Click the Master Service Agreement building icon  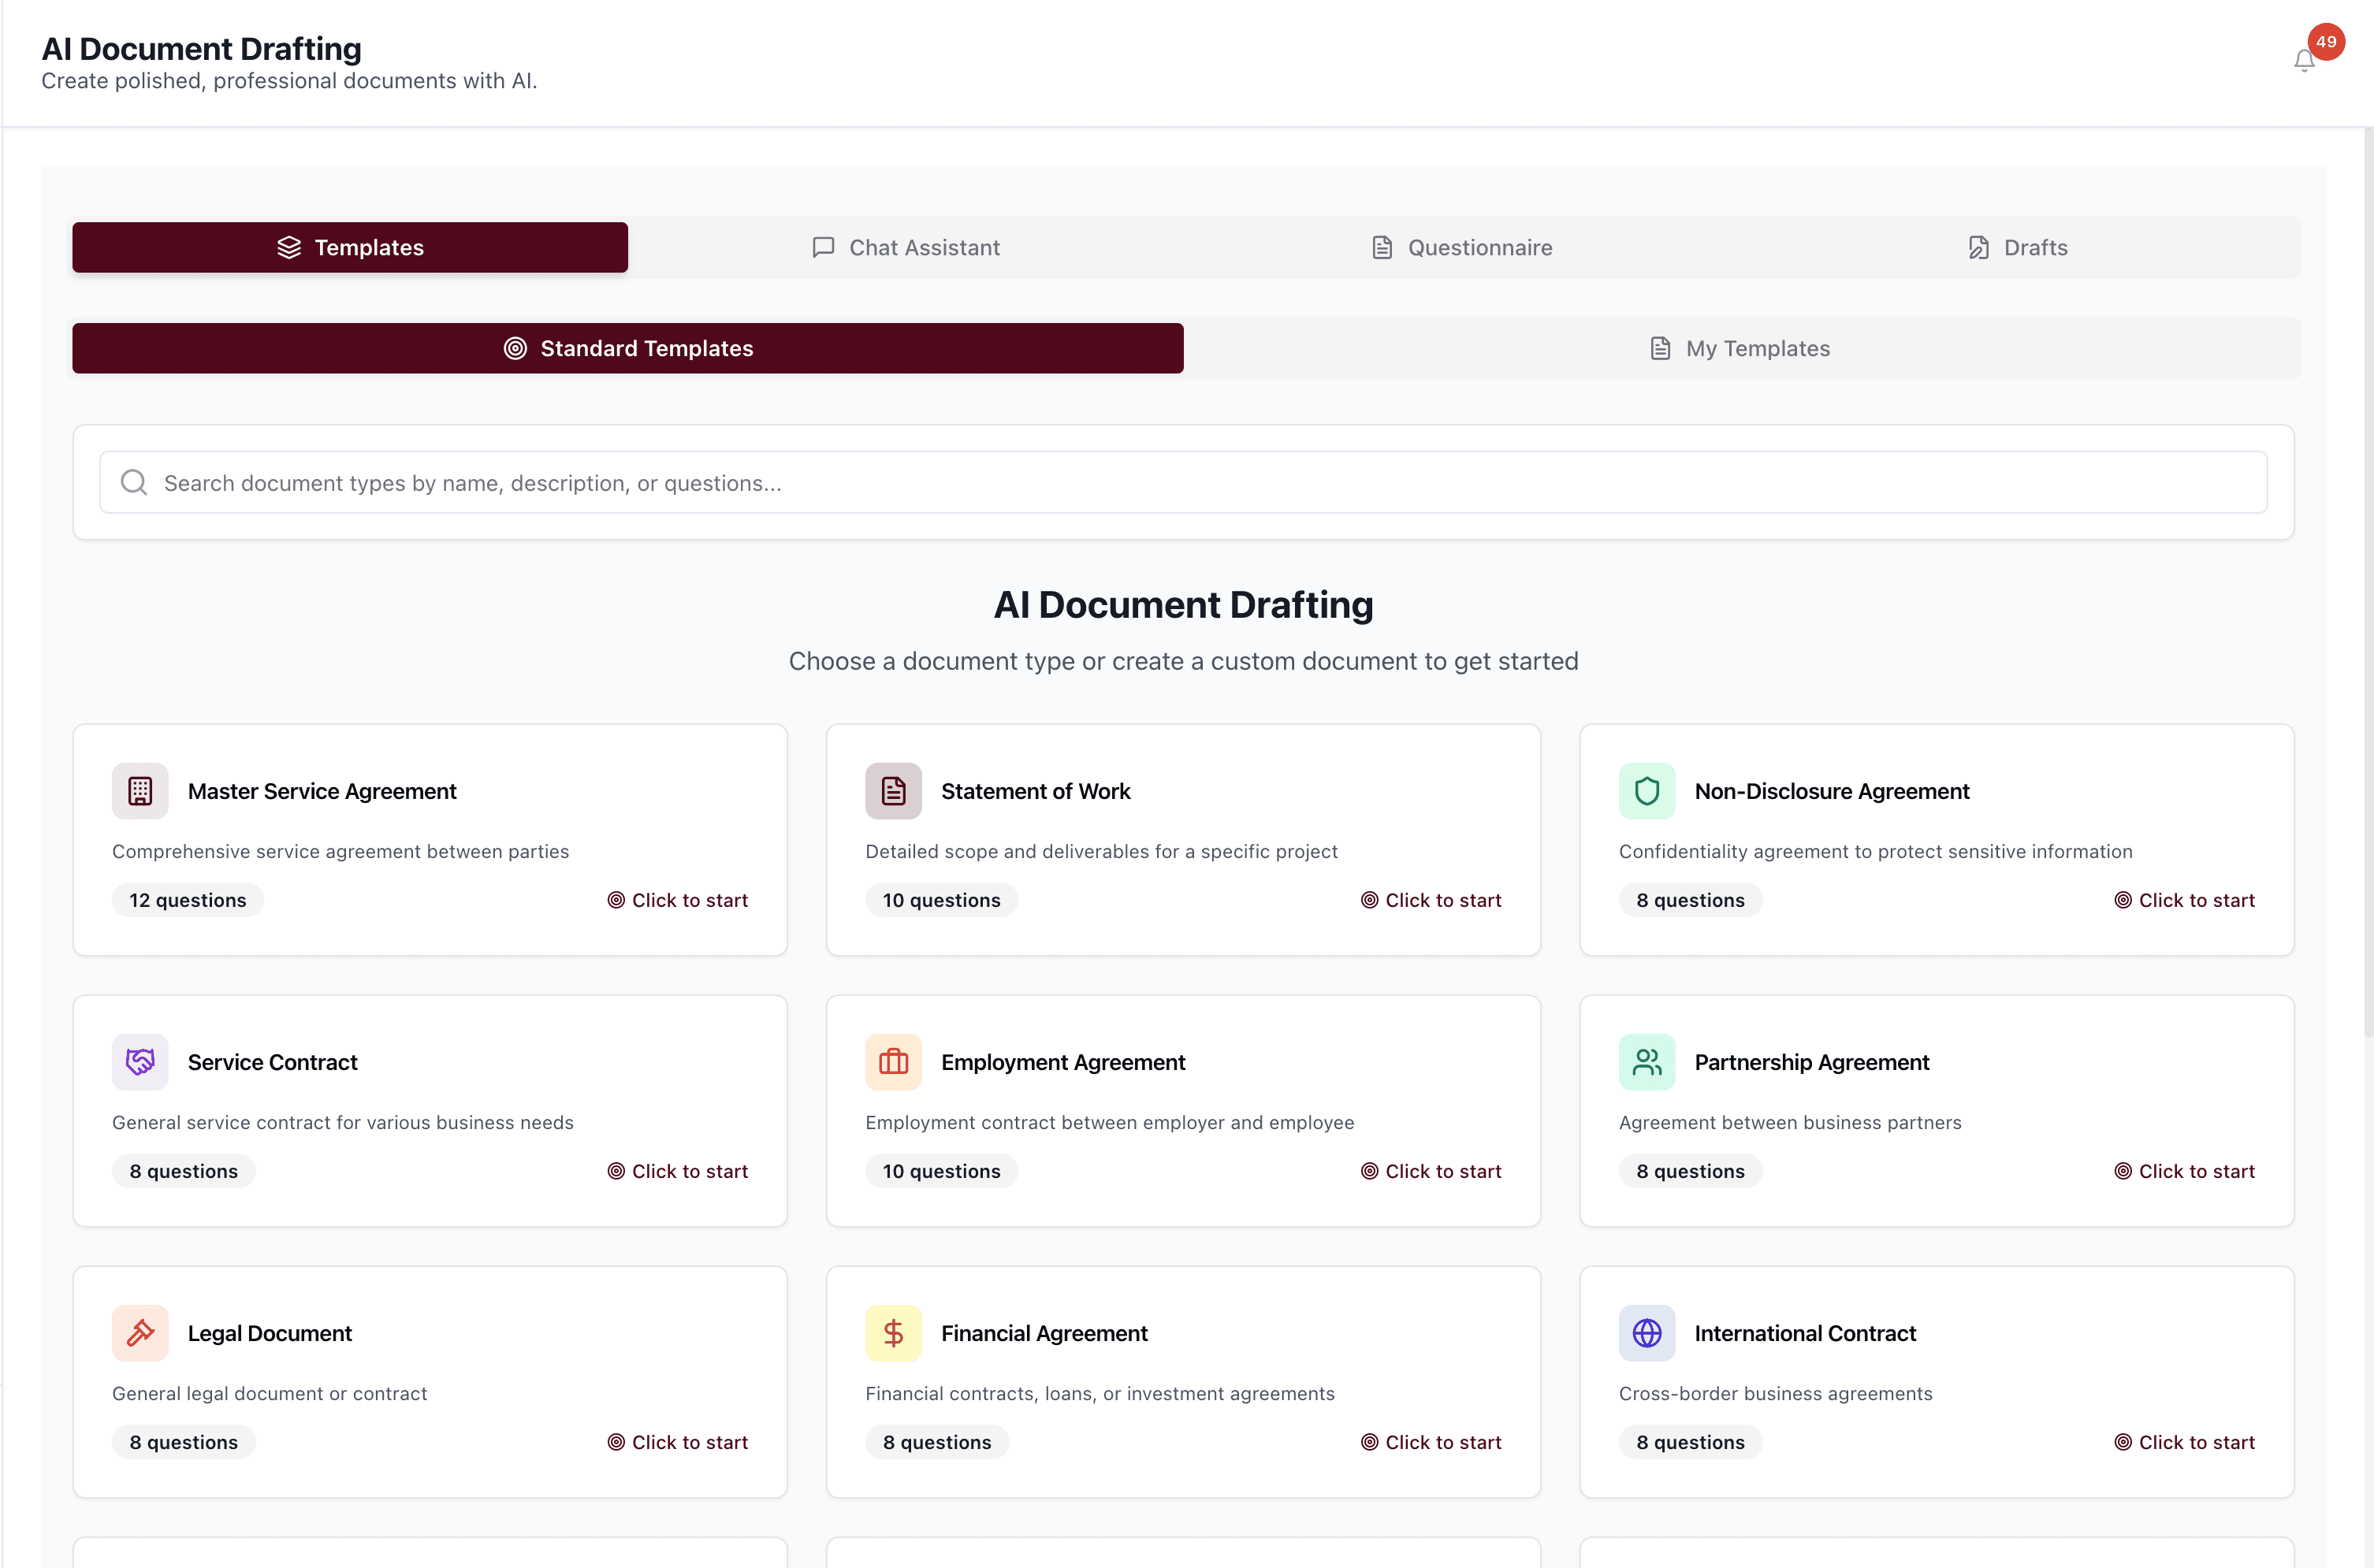click(x=140, y=791)
